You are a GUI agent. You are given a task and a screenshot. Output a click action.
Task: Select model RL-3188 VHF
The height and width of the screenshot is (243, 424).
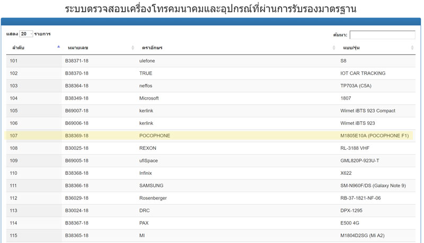355,148
